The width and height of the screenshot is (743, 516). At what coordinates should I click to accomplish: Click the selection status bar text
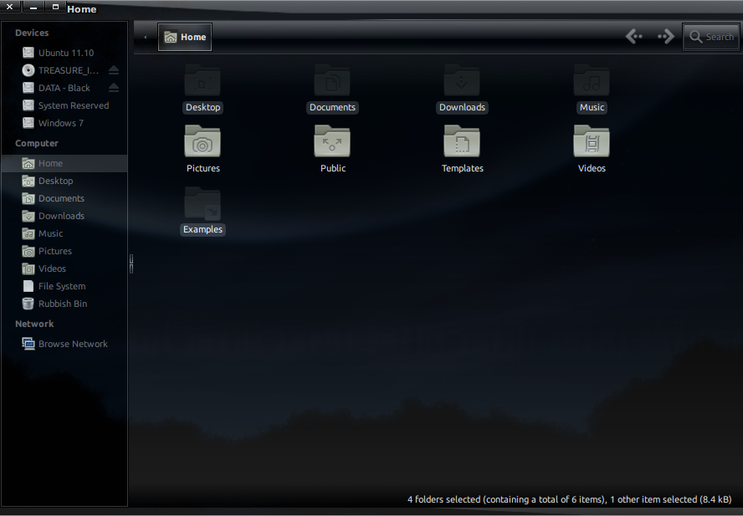[x=569, y=499]
